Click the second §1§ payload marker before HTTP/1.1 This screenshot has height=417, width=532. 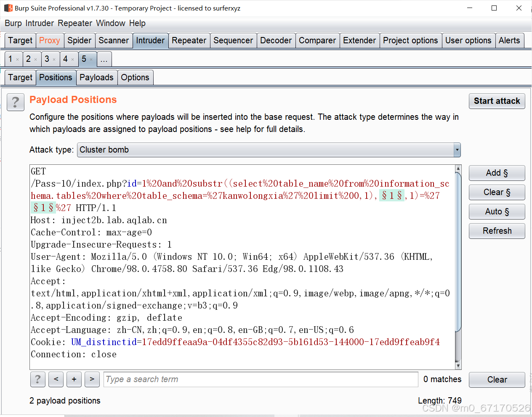pos(43,208)
